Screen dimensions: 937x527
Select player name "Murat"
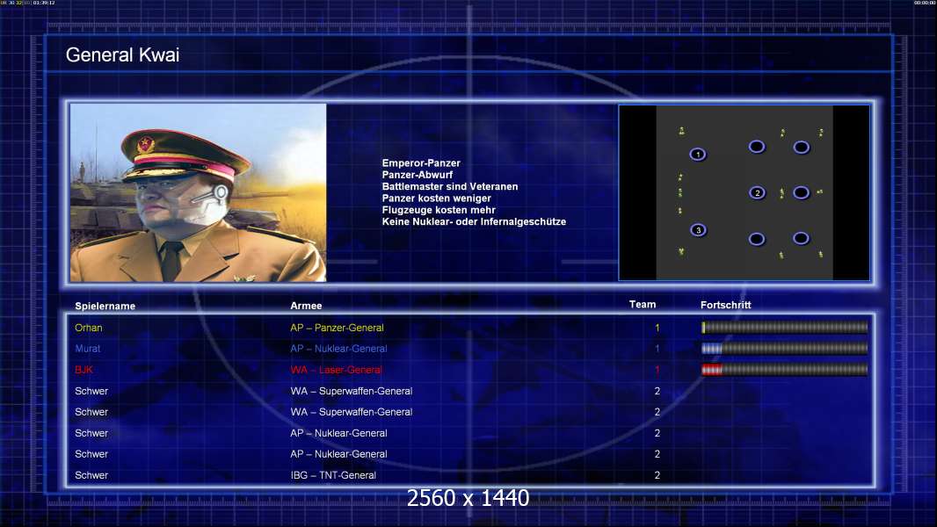88,349
